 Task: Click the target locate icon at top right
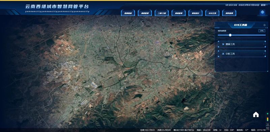[x=263, y=12]
